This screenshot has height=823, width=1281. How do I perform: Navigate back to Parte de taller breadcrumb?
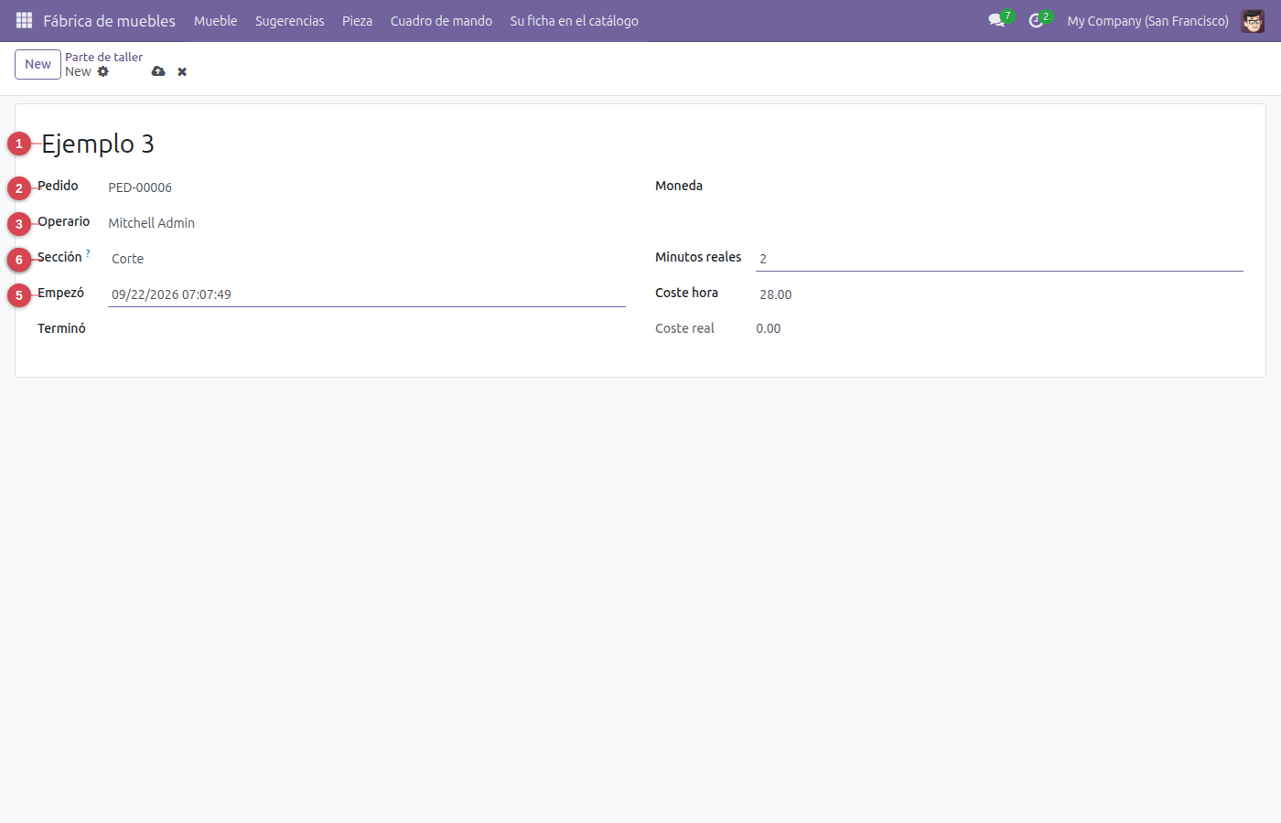(103, 57)
